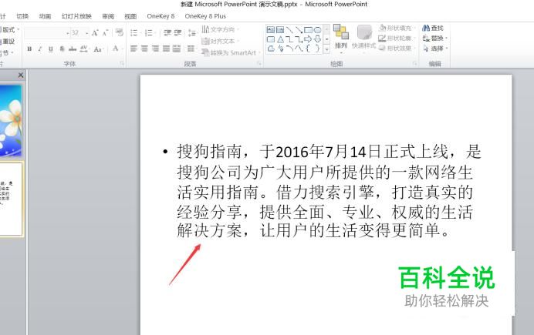Image resolution: width=534 pixels, height=335 pixels.
Task: Click 节 Section button
Action: coord(6,53)
